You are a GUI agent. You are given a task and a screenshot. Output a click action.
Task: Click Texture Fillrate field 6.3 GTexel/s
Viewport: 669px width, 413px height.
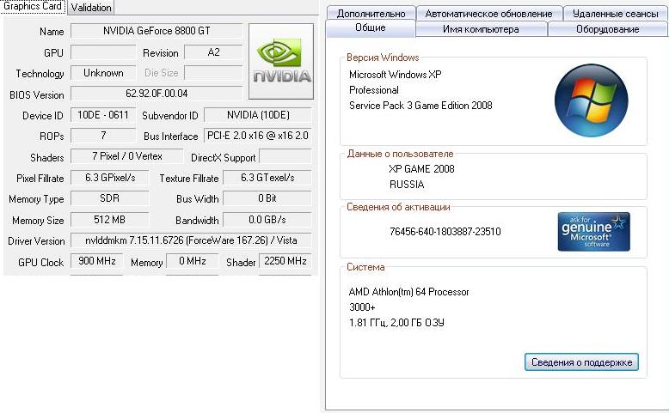(x=267, y=177)
